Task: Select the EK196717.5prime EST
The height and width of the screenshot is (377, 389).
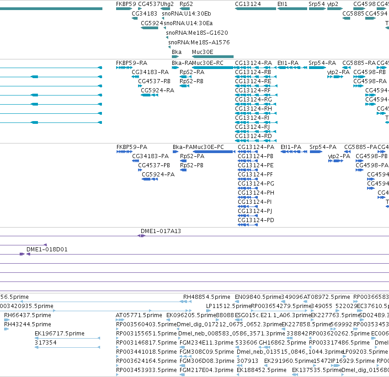Action: [59, 334]
